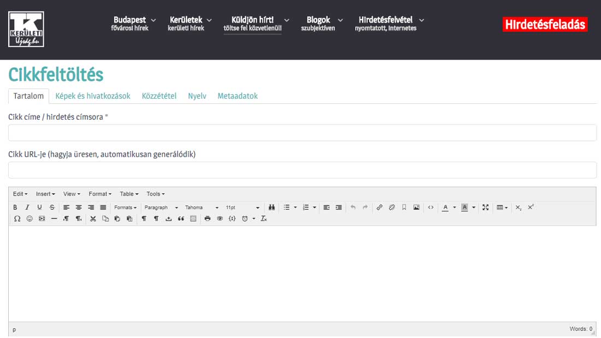The height and width of the screenshot is (338, 601).
Task: Click the insert image icon
Action: (x=416, y=207)
